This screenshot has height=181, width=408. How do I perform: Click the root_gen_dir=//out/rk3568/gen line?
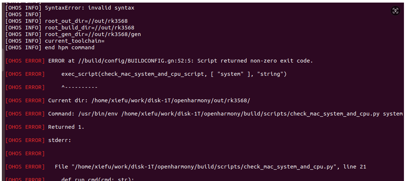(x=73, y=34)
